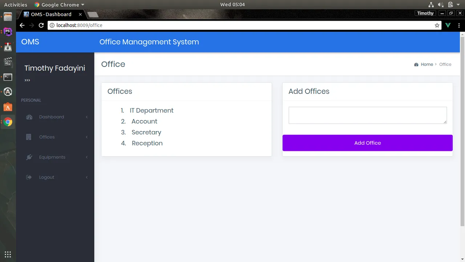The width and height of the screenshot is (465, 262).
Task: Open a new tab button
Action: (x=93, y=15)
